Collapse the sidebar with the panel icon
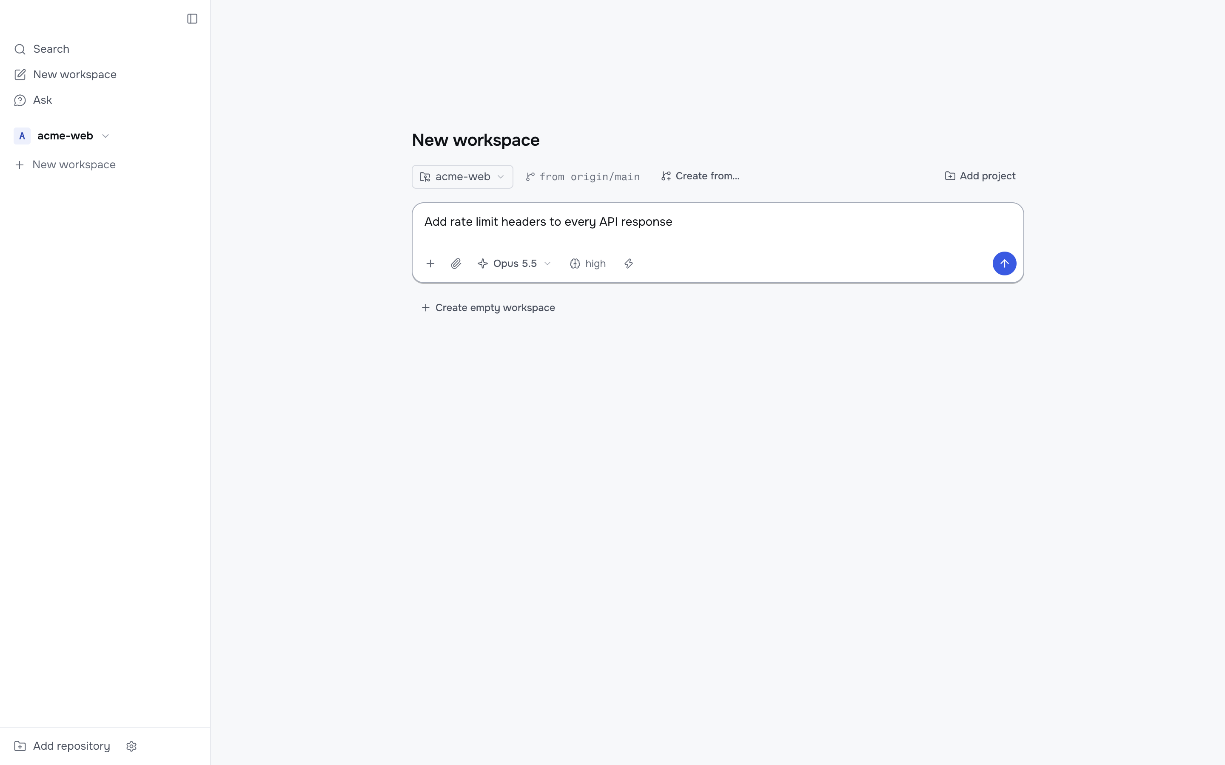This screenshot has width=1225, height=765. 192,19
